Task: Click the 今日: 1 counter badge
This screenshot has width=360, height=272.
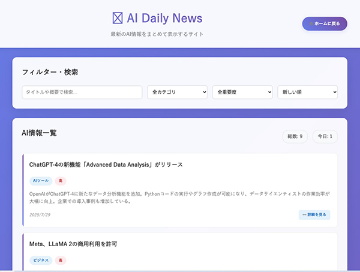Action: click(325, 136)
